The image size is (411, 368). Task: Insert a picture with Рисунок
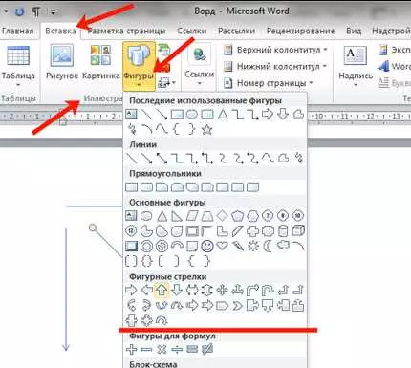[62, 62]
